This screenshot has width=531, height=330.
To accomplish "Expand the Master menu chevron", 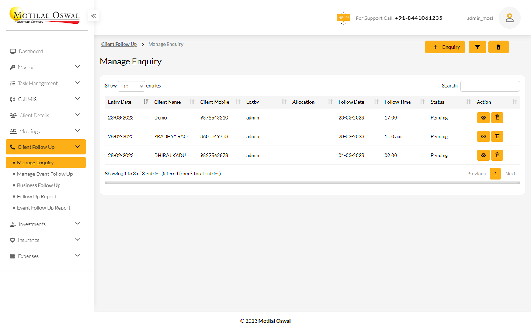I will point(77,67).
